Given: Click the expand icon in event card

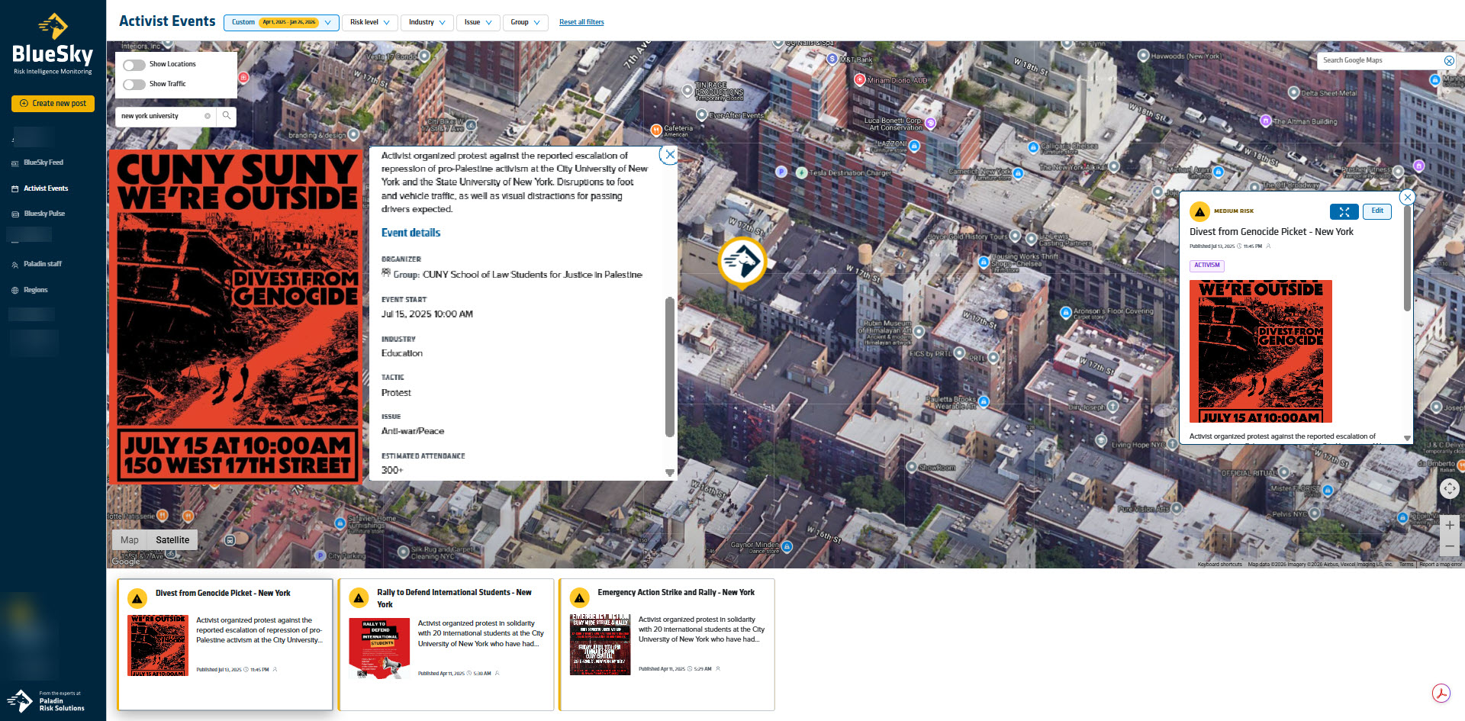Looking at the screenshot, I should tap(1344, 212).
